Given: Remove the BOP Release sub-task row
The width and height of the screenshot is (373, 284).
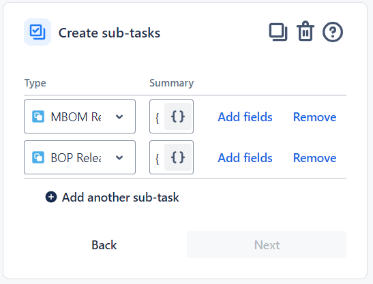Looking at the screenshot, I should tap(314, 157).
